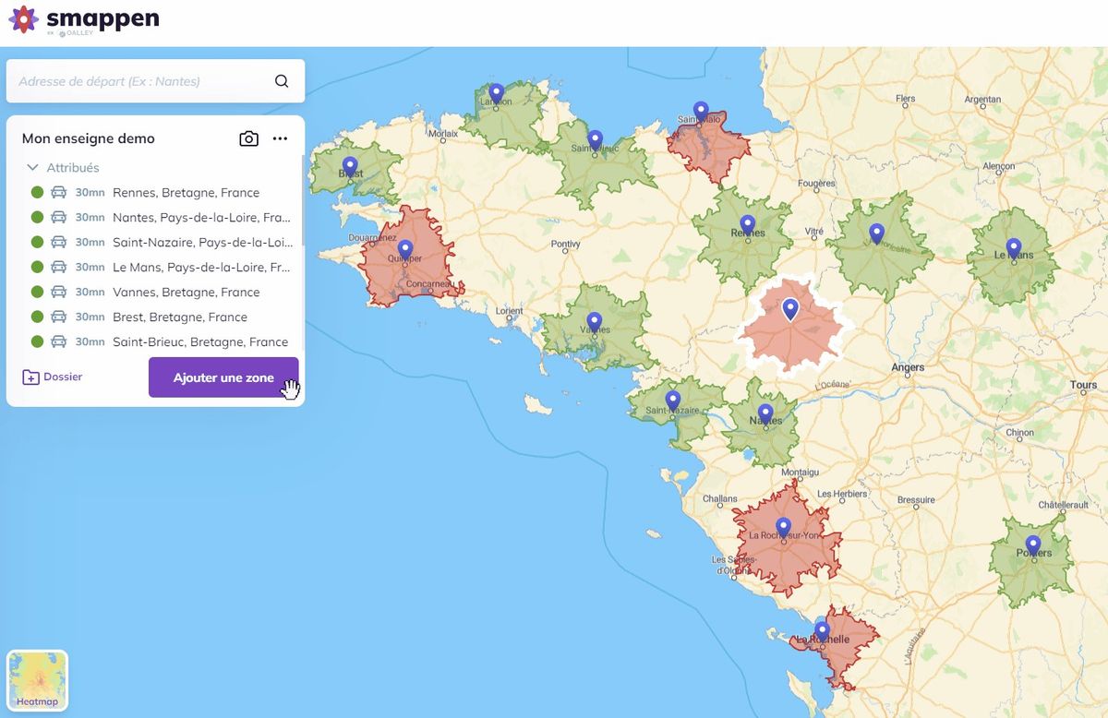1108x718 pixels.
Task: Select Saint-Nazaire zone in the list
Action: click(201, 243)
